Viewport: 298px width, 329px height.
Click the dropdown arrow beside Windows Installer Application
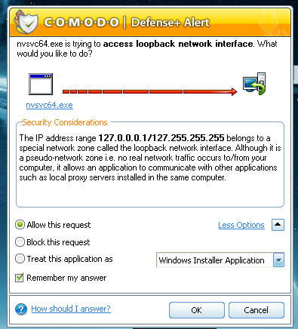(278, 260)
